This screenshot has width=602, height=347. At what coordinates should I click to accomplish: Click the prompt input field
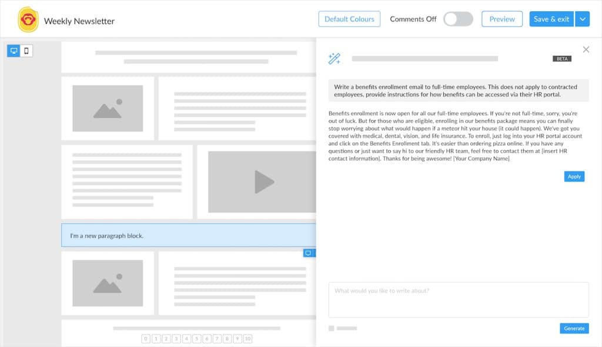tap(459, 299)
